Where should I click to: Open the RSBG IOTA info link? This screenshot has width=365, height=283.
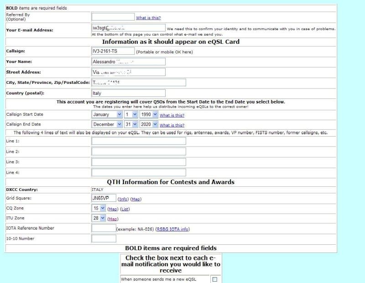pos(172,229)
